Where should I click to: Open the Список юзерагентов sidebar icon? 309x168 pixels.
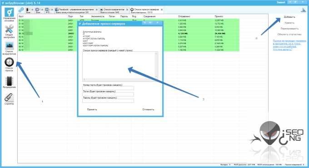[x=9, y=48]
